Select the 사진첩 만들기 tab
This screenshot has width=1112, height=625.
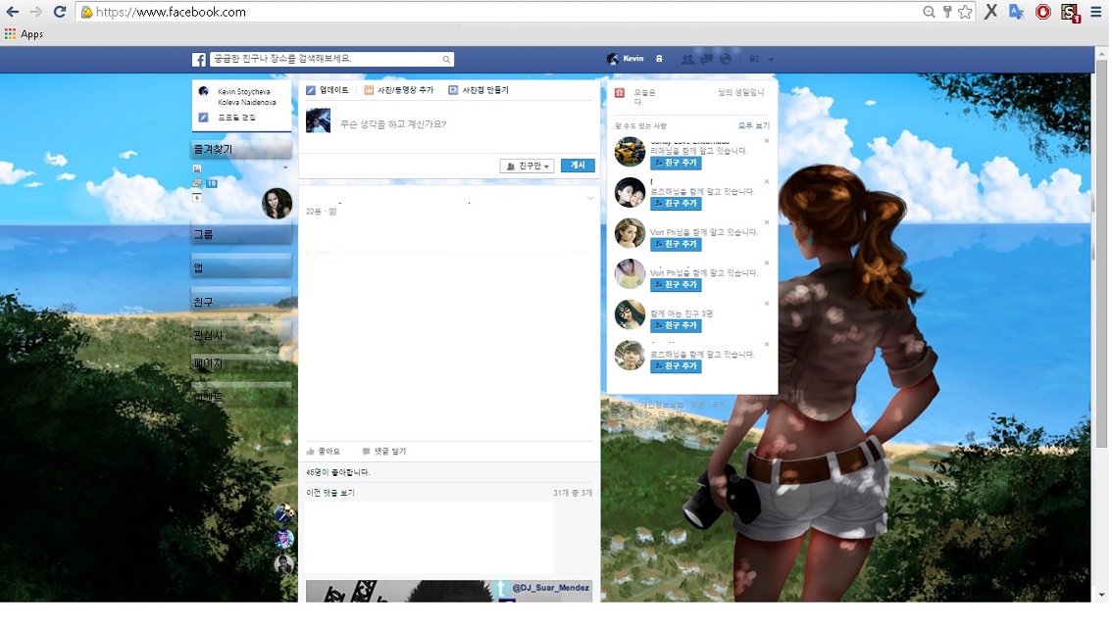[x=479, y=90]
